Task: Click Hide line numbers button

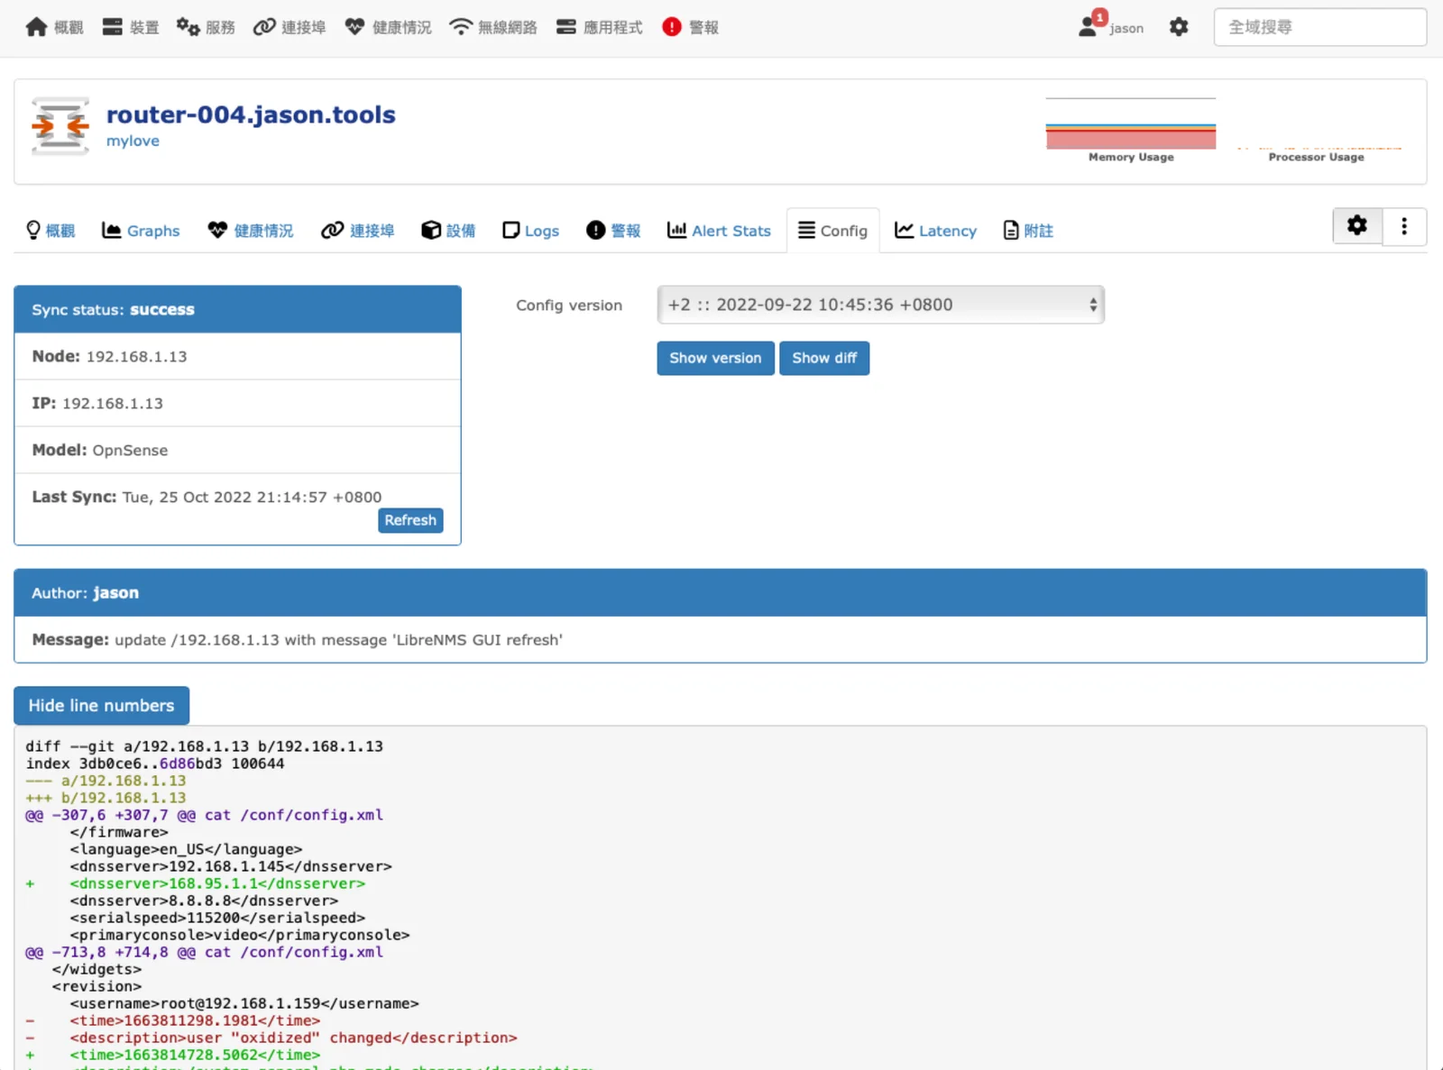Action: pos(101,706)
